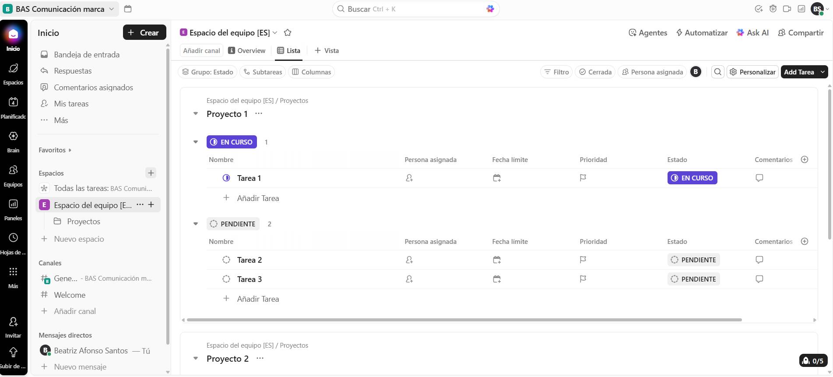The width and height of the screenshot is (833, 377).
Task: Add a new Vista tab
Action: click(x=327, y=51)
